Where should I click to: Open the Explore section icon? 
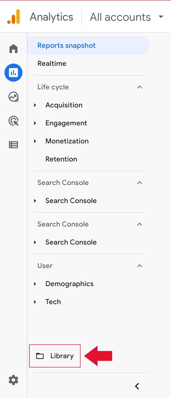pos(13,97)
